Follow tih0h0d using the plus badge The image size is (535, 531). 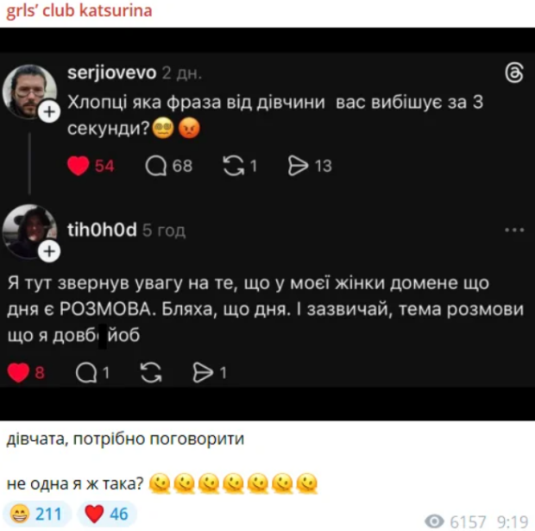(x=49, y=251)
